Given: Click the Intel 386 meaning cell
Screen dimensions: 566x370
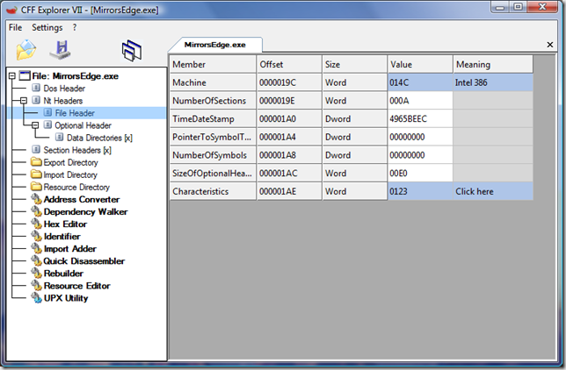Looking at the screenshot, I should 493,82.
